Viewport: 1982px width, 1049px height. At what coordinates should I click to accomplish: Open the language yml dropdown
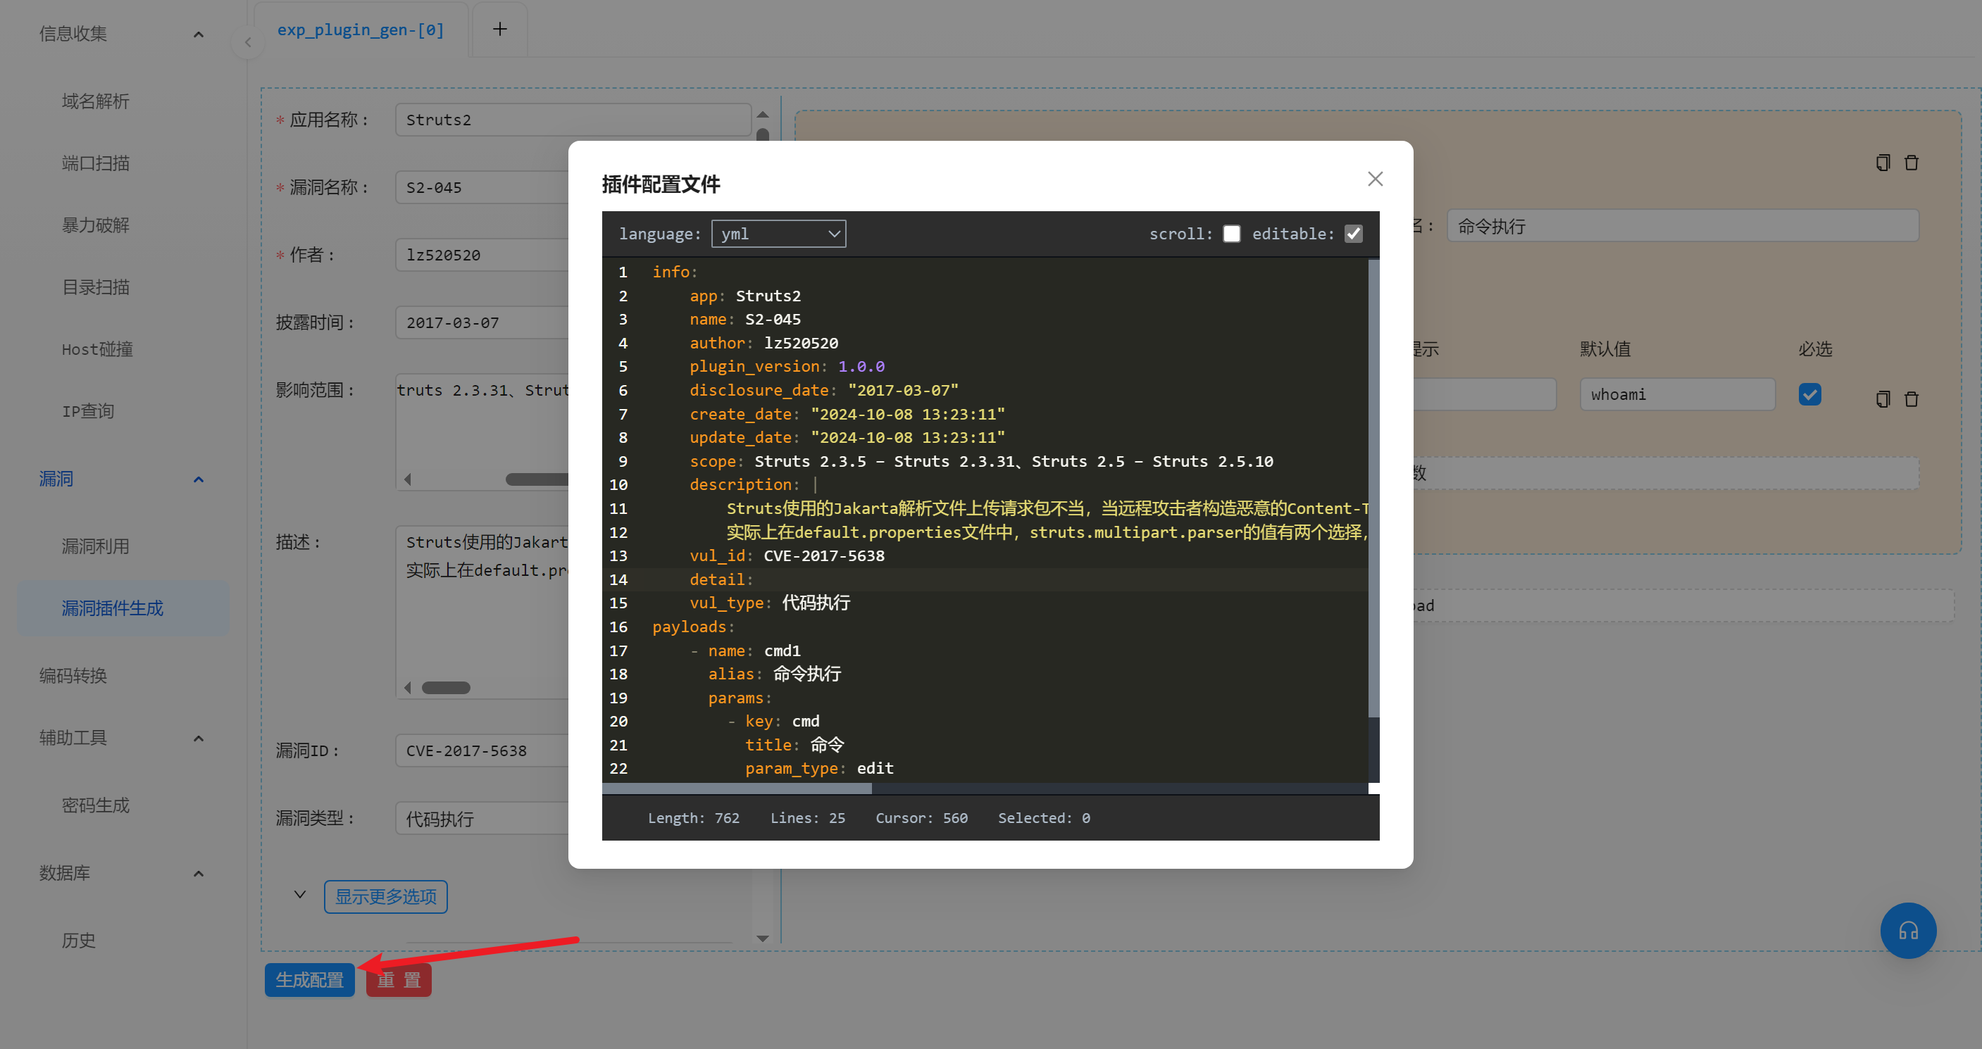click(x=778, y=234)
